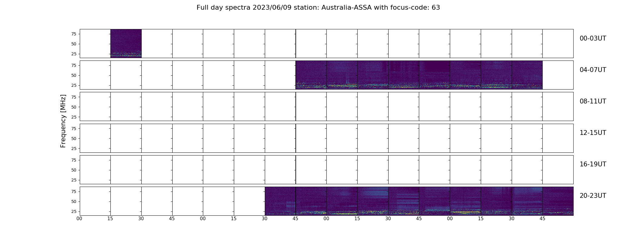Select the 50 tick label of the 20-23UT row

click(73, 201)
